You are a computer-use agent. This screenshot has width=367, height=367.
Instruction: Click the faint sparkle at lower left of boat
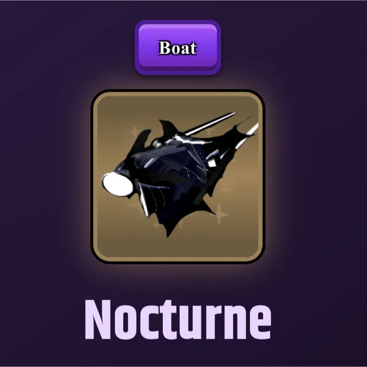[x=156, y=225]
